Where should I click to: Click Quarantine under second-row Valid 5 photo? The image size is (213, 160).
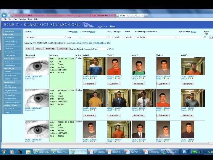[188, 115]
